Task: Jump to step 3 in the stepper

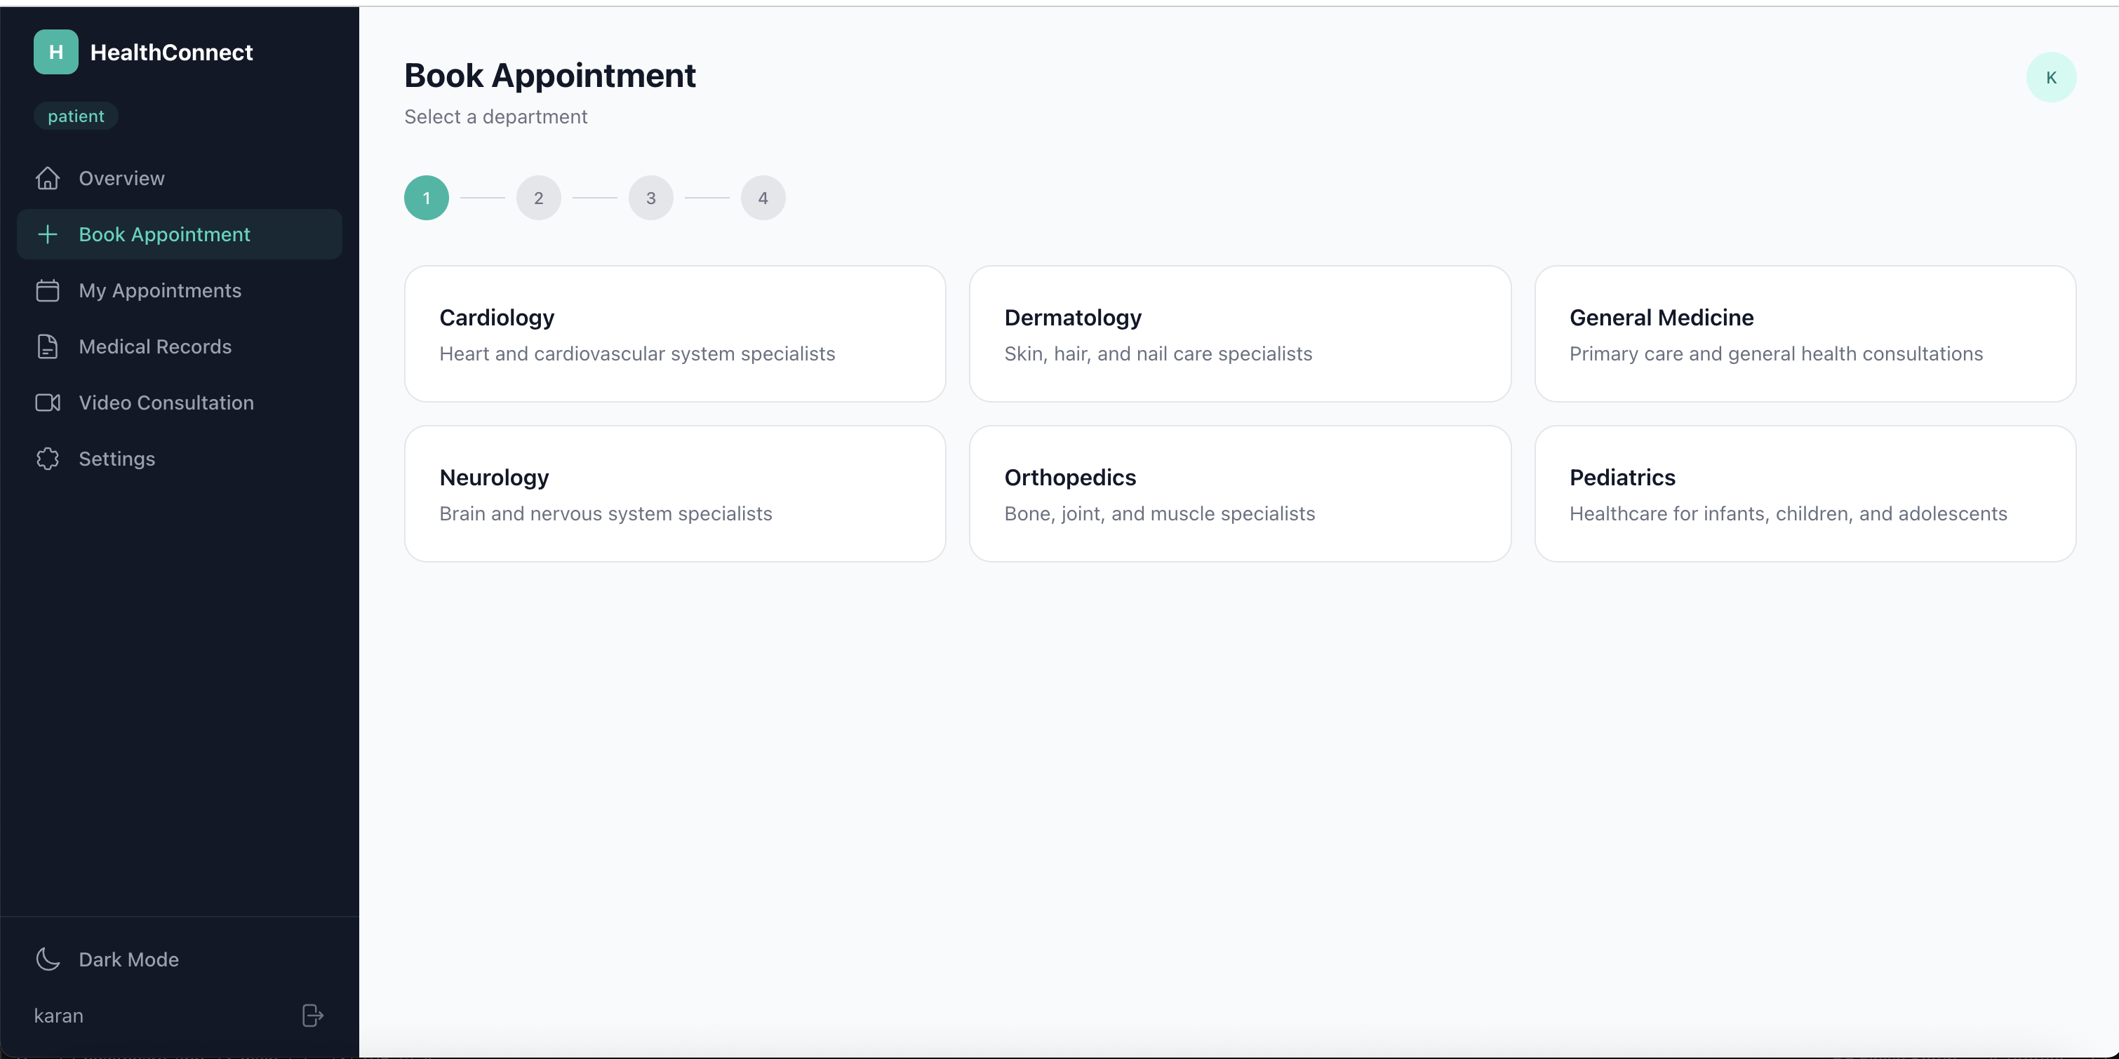Action: pos(650,198)
